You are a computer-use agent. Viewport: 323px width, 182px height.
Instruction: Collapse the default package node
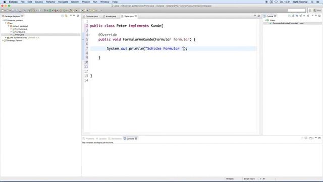(9, 26)
